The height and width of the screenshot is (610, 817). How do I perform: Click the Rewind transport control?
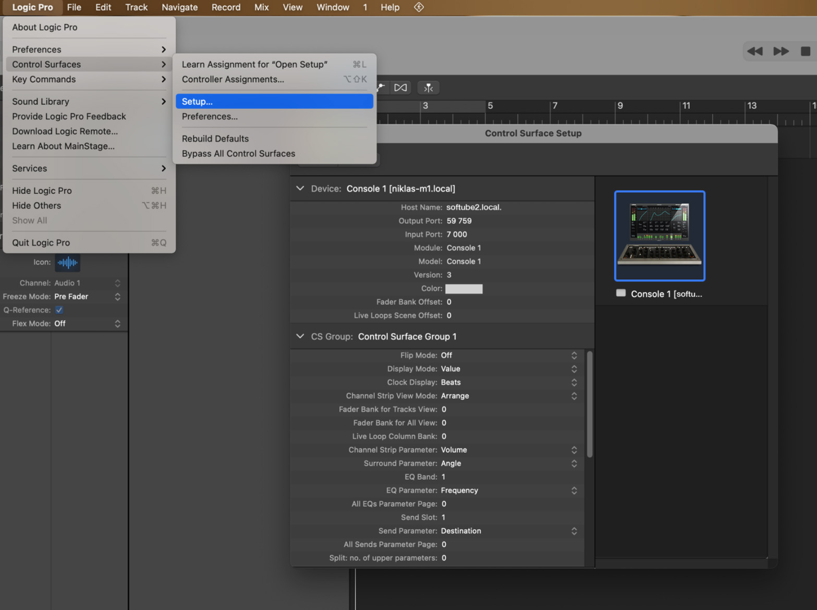[x=754, y=51]
